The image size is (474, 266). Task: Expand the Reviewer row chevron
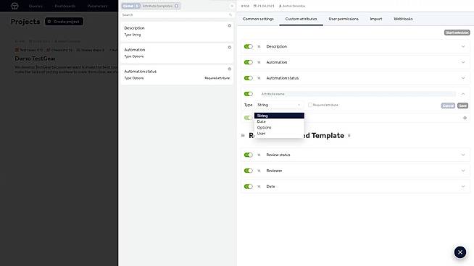tap(463, 171)
